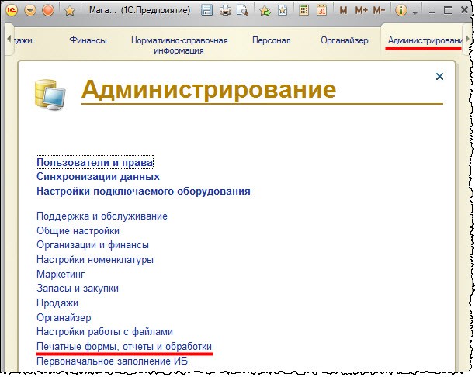475x377 pixels.
Task: Open the Настройки подключаемого оборудования link
Action: tap(144, 192)
